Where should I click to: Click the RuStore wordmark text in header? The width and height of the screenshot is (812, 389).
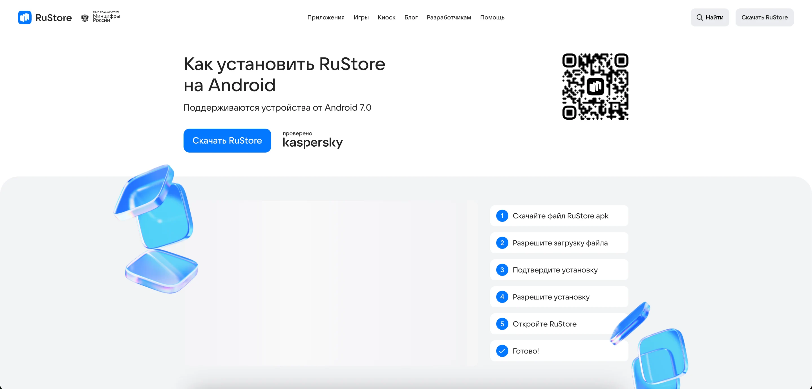point(53,18)
